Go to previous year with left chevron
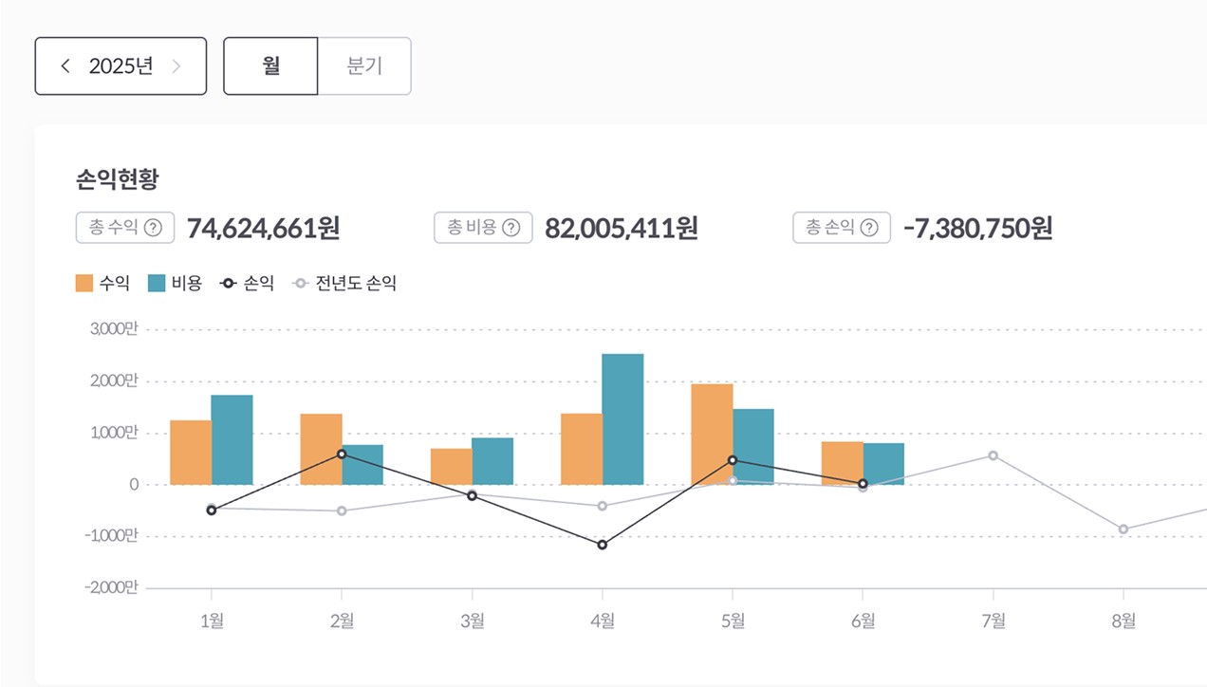Image resolution: width=1207 pixels, height=687 pixels. 65,66
